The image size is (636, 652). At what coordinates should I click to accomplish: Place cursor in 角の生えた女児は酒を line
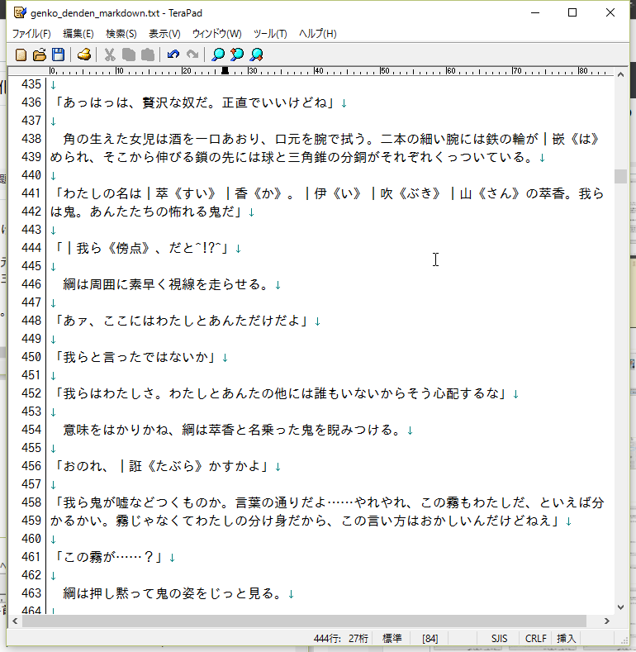pyautogui.click(x=331, y=139)
